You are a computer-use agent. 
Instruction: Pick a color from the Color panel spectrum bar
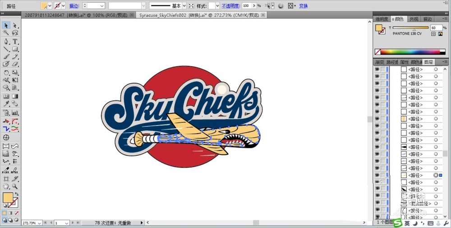click(410, 52)
